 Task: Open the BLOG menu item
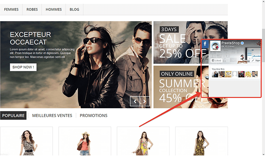pos(74,9)
